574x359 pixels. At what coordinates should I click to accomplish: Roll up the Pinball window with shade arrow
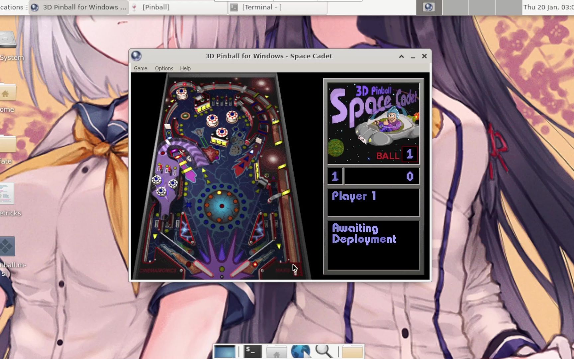click(x=401, y=56)
